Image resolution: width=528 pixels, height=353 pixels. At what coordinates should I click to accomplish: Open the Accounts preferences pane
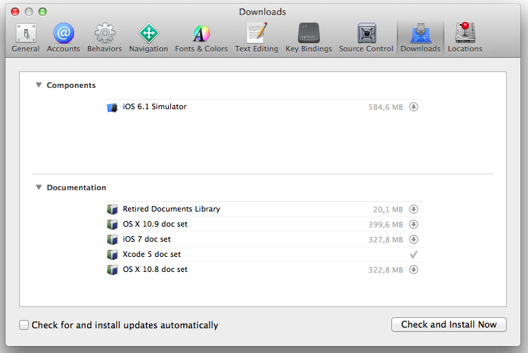[x=63, y=38]
